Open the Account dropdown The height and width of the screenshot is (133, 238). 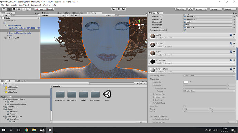201,9
